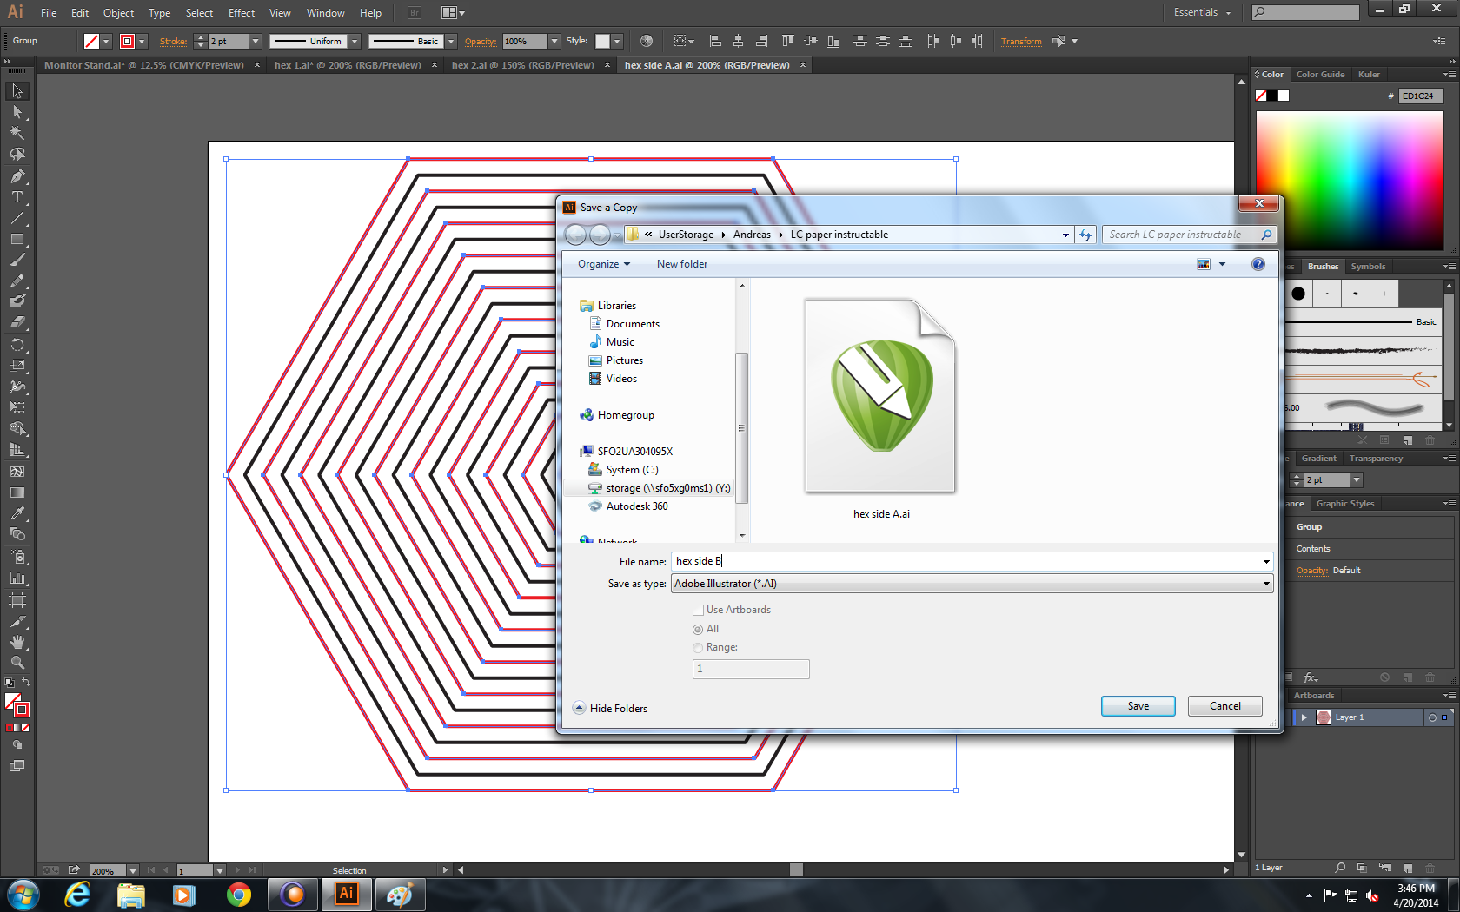
Task: Select the Magic Wand tool
Action: coord(17,133)
